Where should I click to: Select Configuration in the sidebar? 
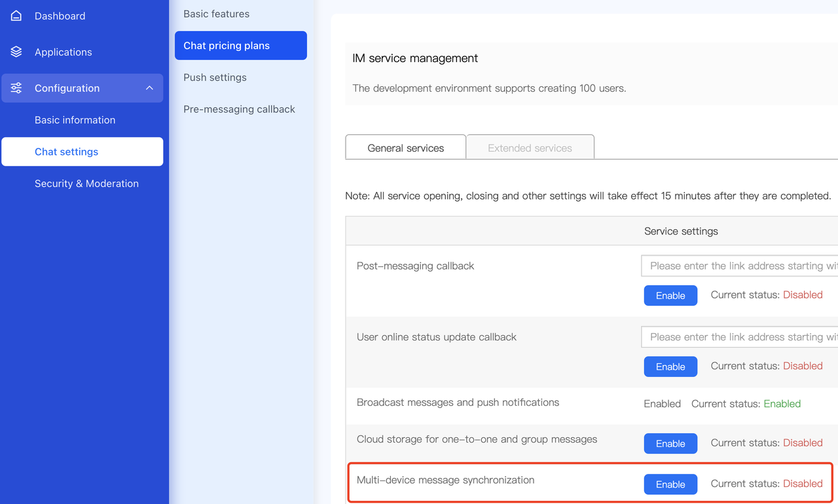(x=82, y=88)
